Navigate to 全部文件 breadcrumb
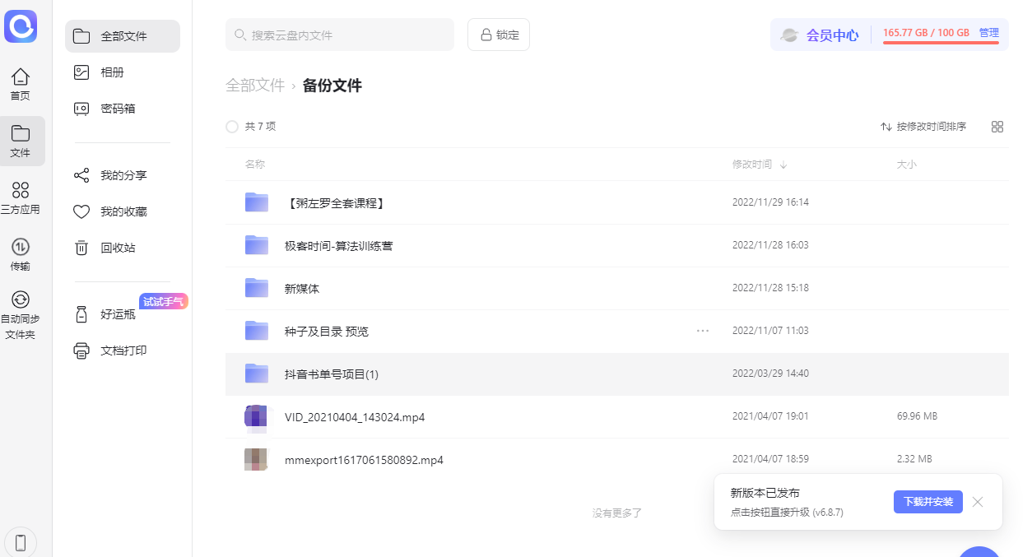 (x=255, y=86)
